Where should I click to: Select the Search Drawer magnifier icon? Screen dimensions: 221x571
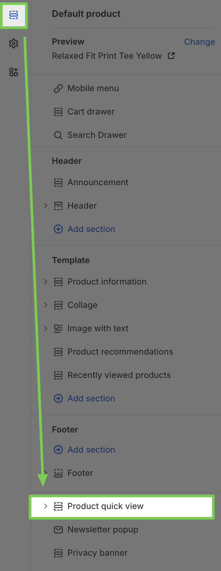(58, 135)
